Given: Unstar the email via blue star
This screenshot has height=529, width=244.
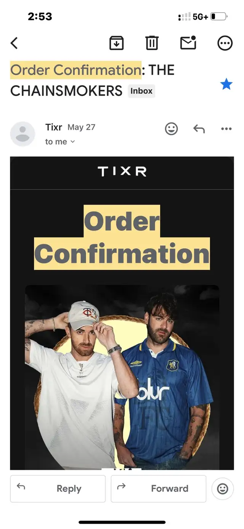Looking at the screenshot, I should (226, 84).
